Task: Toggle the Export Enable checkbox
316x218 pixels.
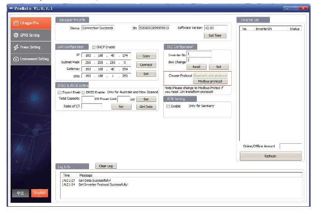Action: point(59,93)
